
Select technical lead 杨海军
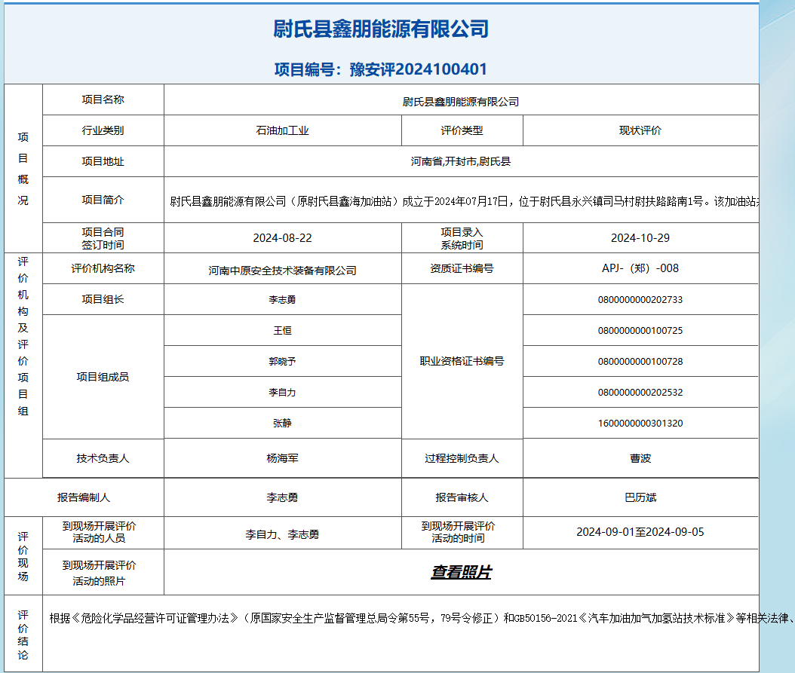(282, 458)
